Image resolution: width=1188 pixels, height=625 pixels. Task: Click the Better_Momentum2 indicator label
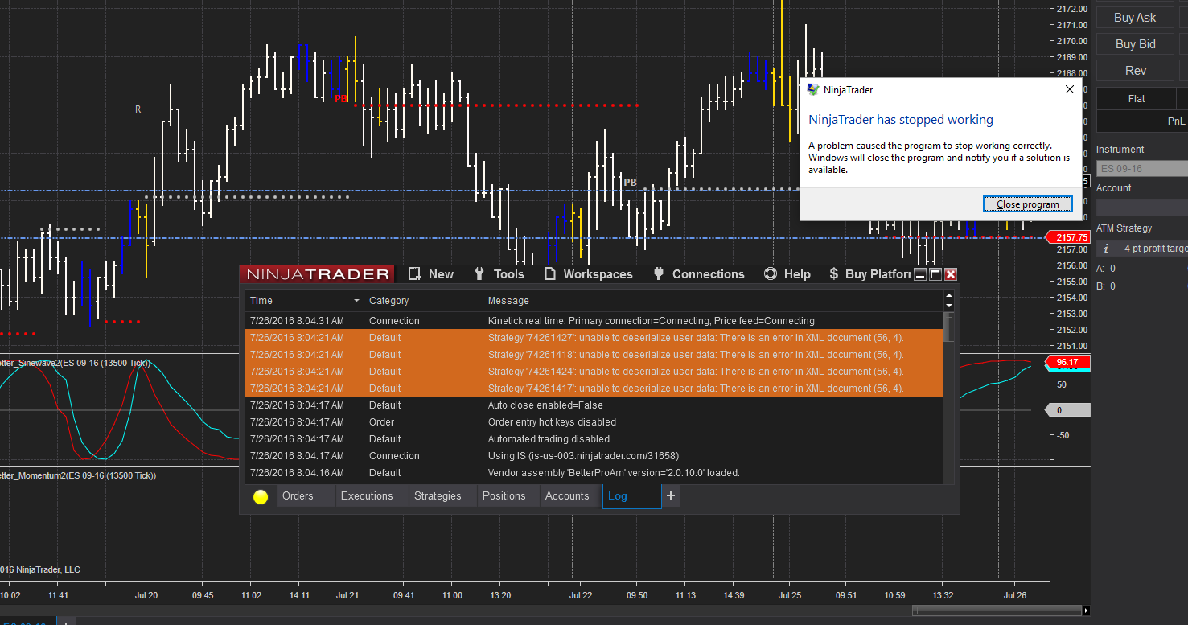click(x=78, y=475)
